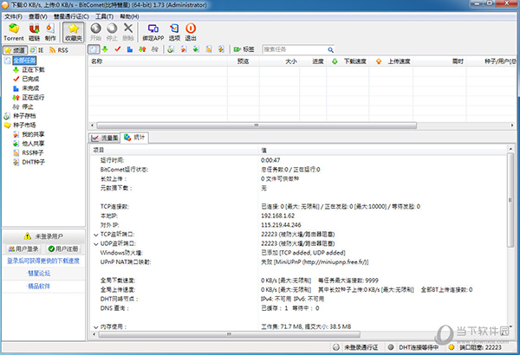Open the 精品软件 software link
The height and width of the screenshot is (355, 520).
point(39,286)
